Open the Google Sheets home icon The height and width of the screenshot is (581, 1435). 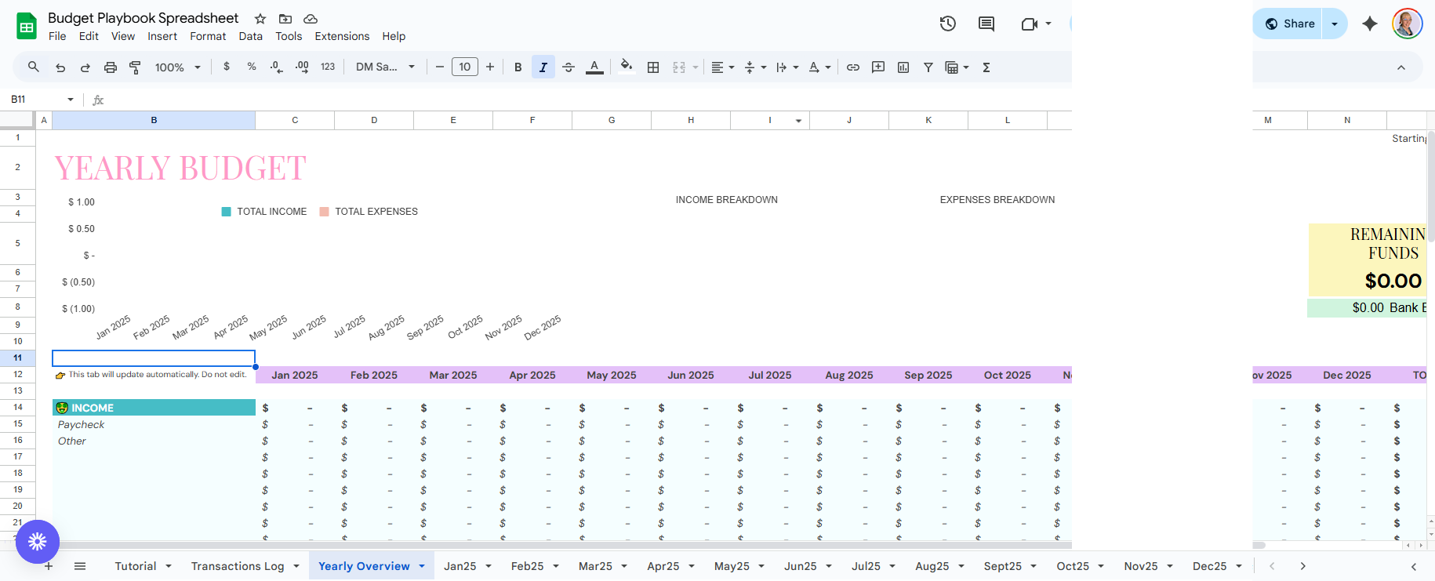pyautogui.click(x=27, y=26)
